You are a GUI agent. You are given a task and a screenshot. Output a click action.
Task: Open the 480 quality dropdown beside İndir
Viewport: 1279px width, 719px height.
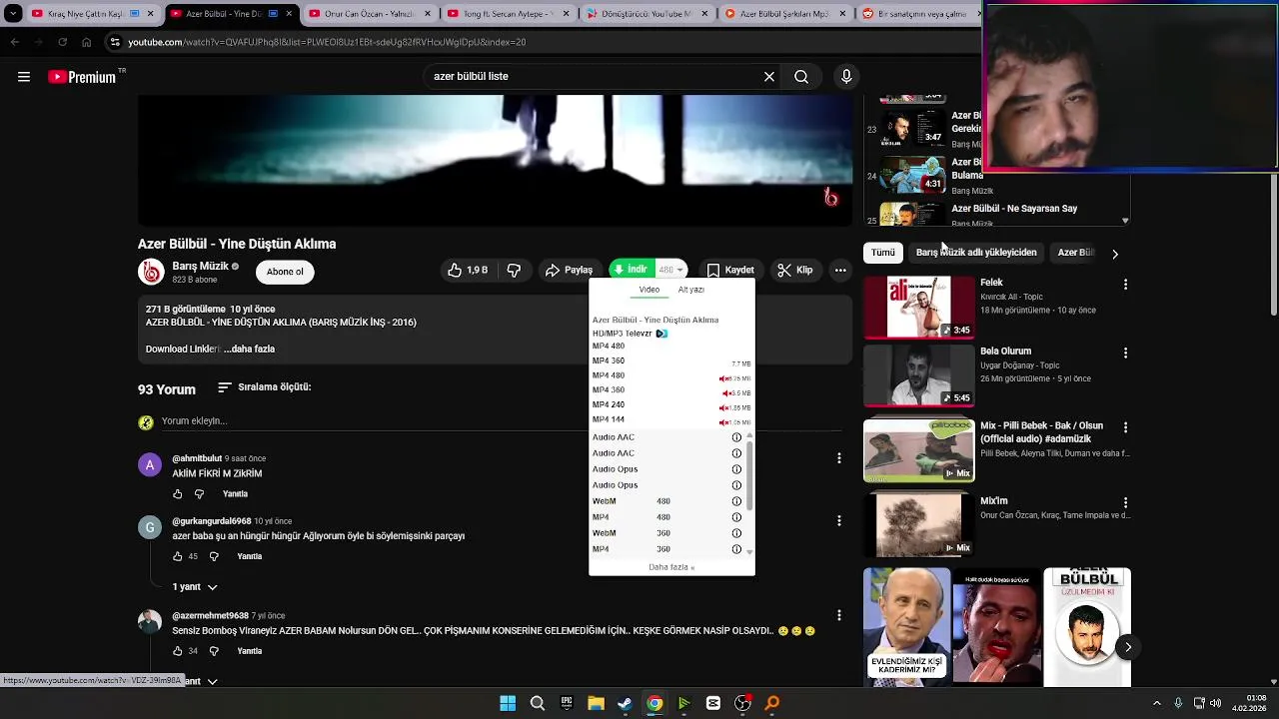[x=670, y=270]
